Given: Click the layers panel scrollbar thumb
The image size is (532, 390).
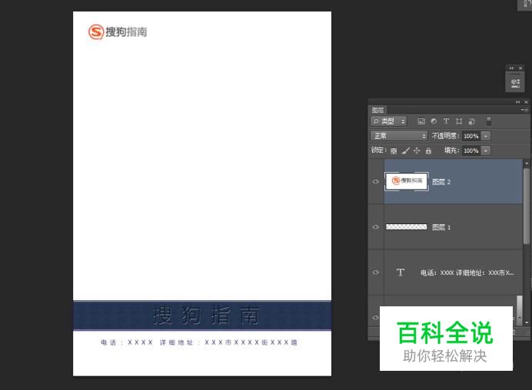Looking at the screenshot, I should click(x=526, y=205).
